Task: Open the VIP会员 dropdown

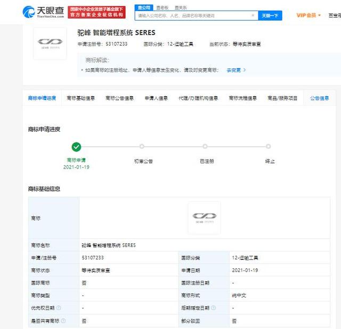Action: 308,15
